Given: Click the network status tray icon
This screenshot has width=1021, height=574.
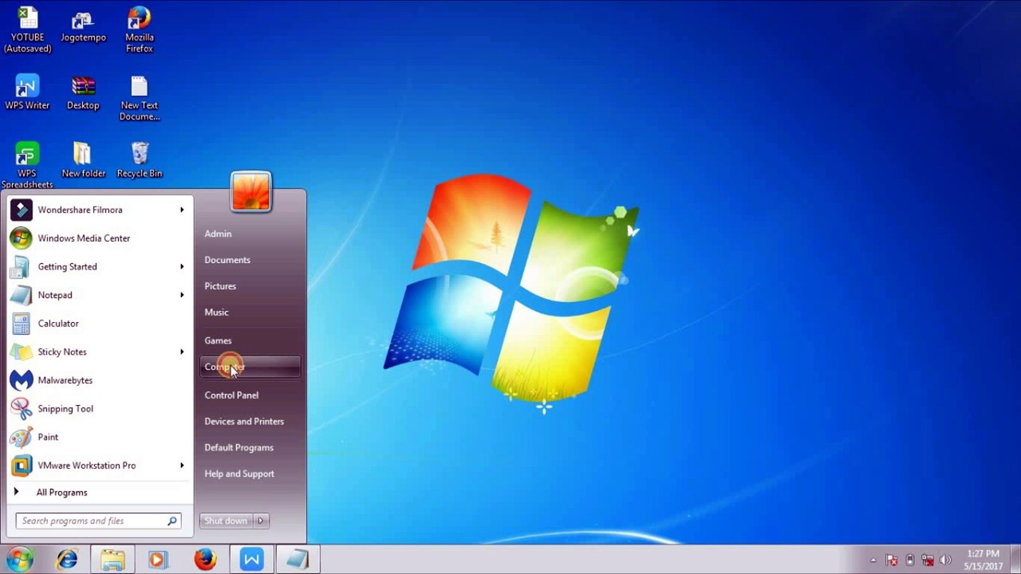Looking at the screenshot, I should pos(928,560).
